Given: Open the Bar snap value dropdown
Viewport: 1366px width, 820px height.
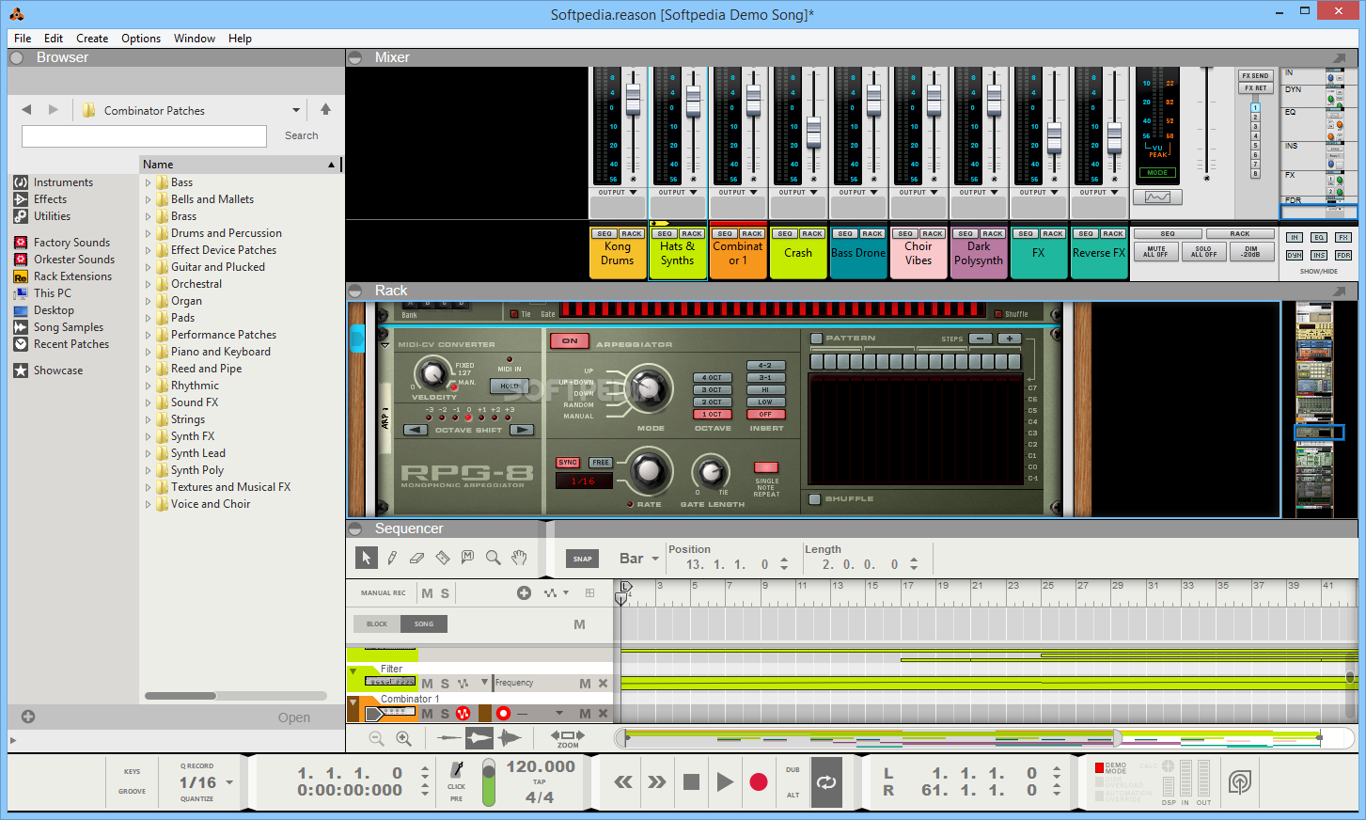Looking at the screenshot, I should tap(653, 559).
